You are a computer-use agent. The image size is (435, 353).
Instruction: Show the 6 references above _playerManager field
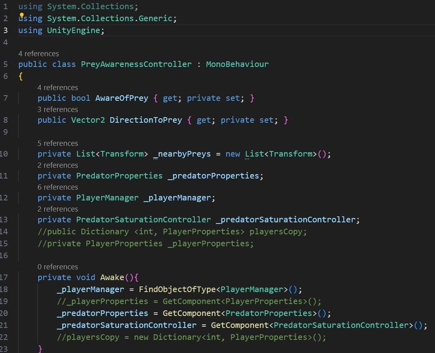[58, 187]
